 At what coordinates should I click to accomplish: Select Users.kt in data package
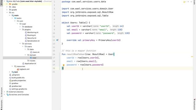point(36,52)
